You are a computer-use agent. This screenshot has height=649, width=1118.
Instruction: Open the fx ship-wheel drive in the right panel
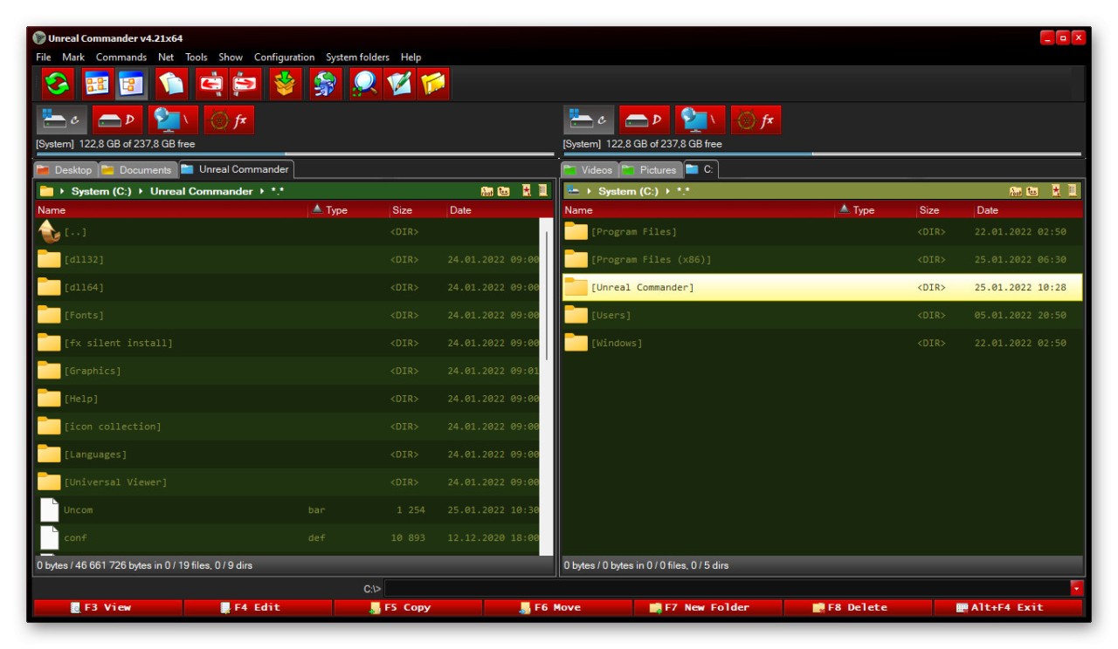756,120
